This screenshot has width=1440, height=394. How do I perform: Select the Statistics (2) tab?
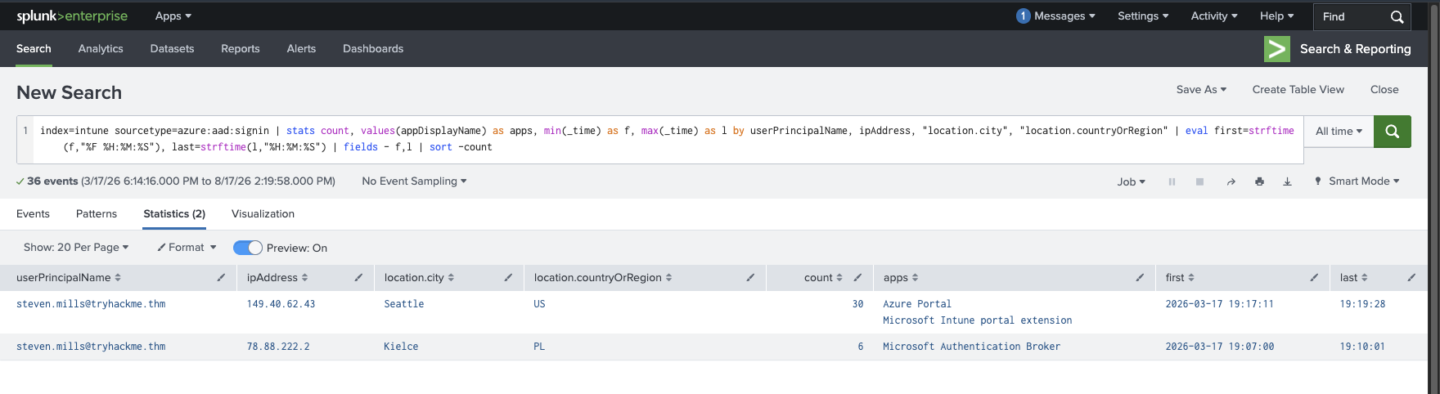[174, 214]
